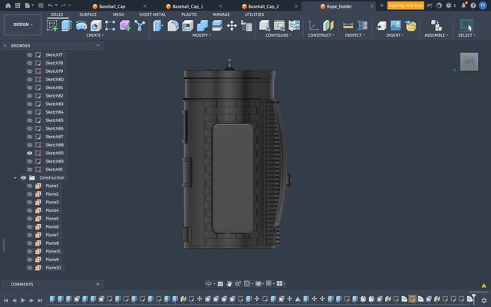This screenshot has height=307, width=491.
Task: Open the Change Parameters tool
Action: click(246, 25)
